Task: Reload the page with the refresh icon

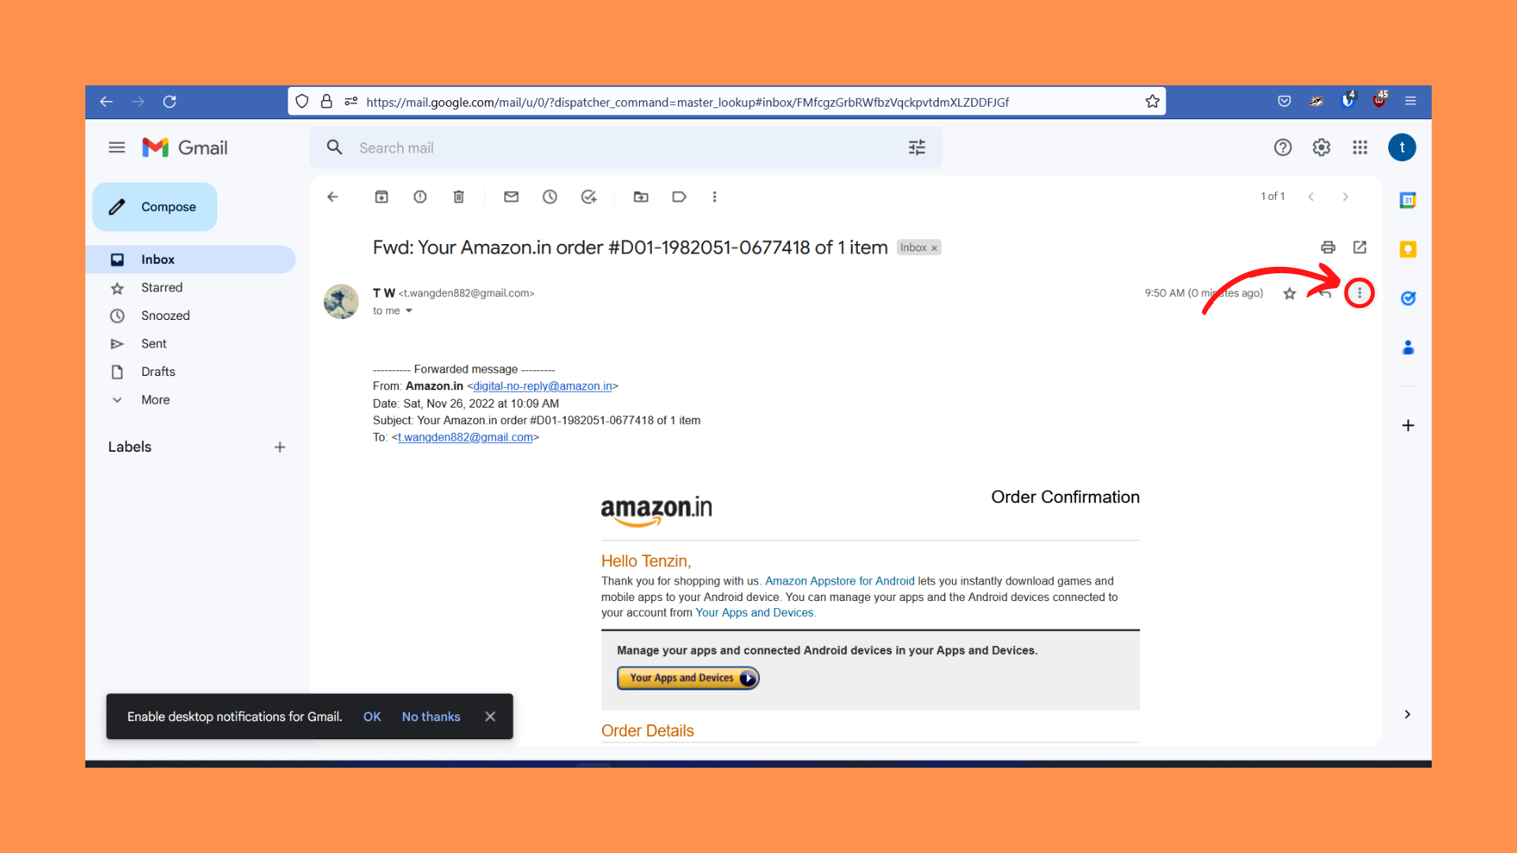Action: 169,102
